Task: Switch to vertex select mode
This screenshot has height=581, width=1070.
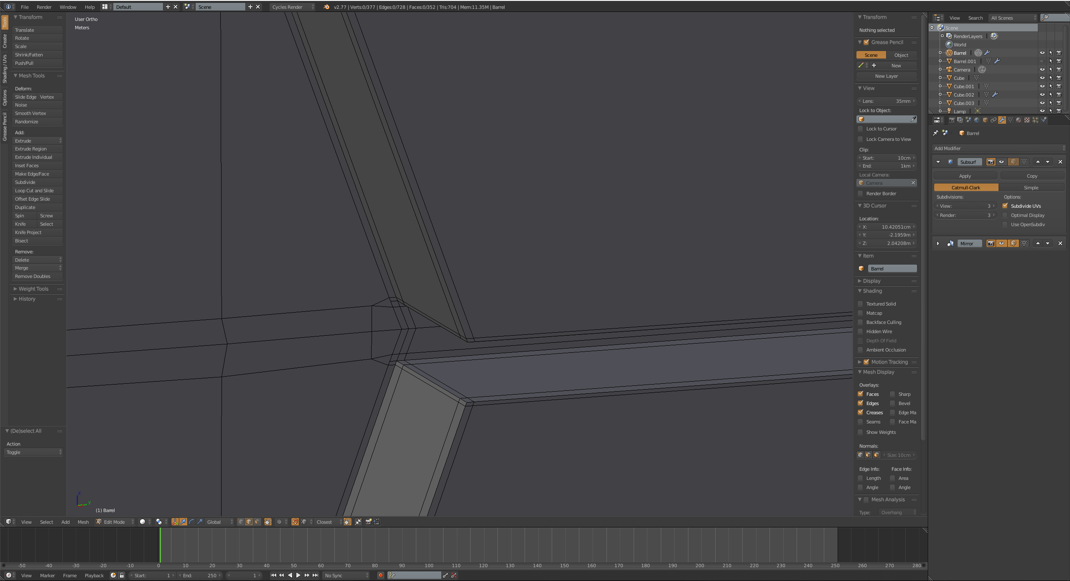Action: [x=241, y=522]
